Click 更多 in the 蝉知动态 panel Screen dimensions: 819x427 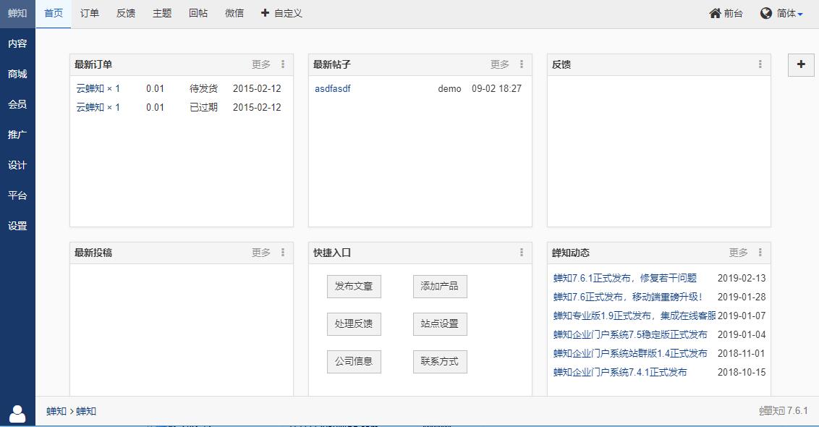739,253
